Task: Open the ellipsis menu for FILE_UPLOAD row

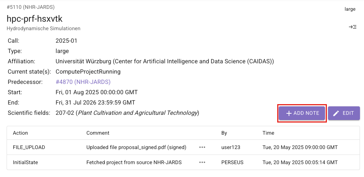Action: point(202,147)
